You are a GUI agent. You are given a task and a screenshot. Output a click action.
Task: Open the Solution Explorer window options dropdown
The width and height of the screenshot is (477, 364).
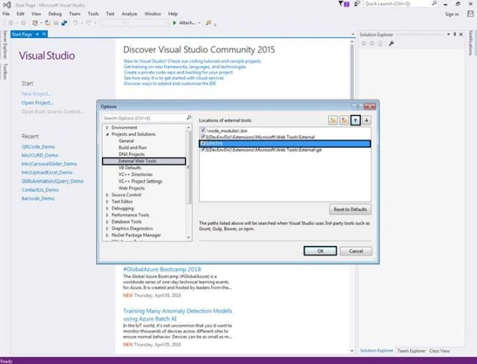pyautogui.click(x=448, y=34)
